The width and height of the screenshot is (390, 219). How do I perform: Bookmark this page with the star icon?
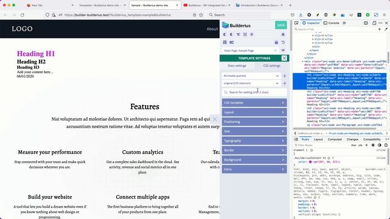[x=201, y=15]
